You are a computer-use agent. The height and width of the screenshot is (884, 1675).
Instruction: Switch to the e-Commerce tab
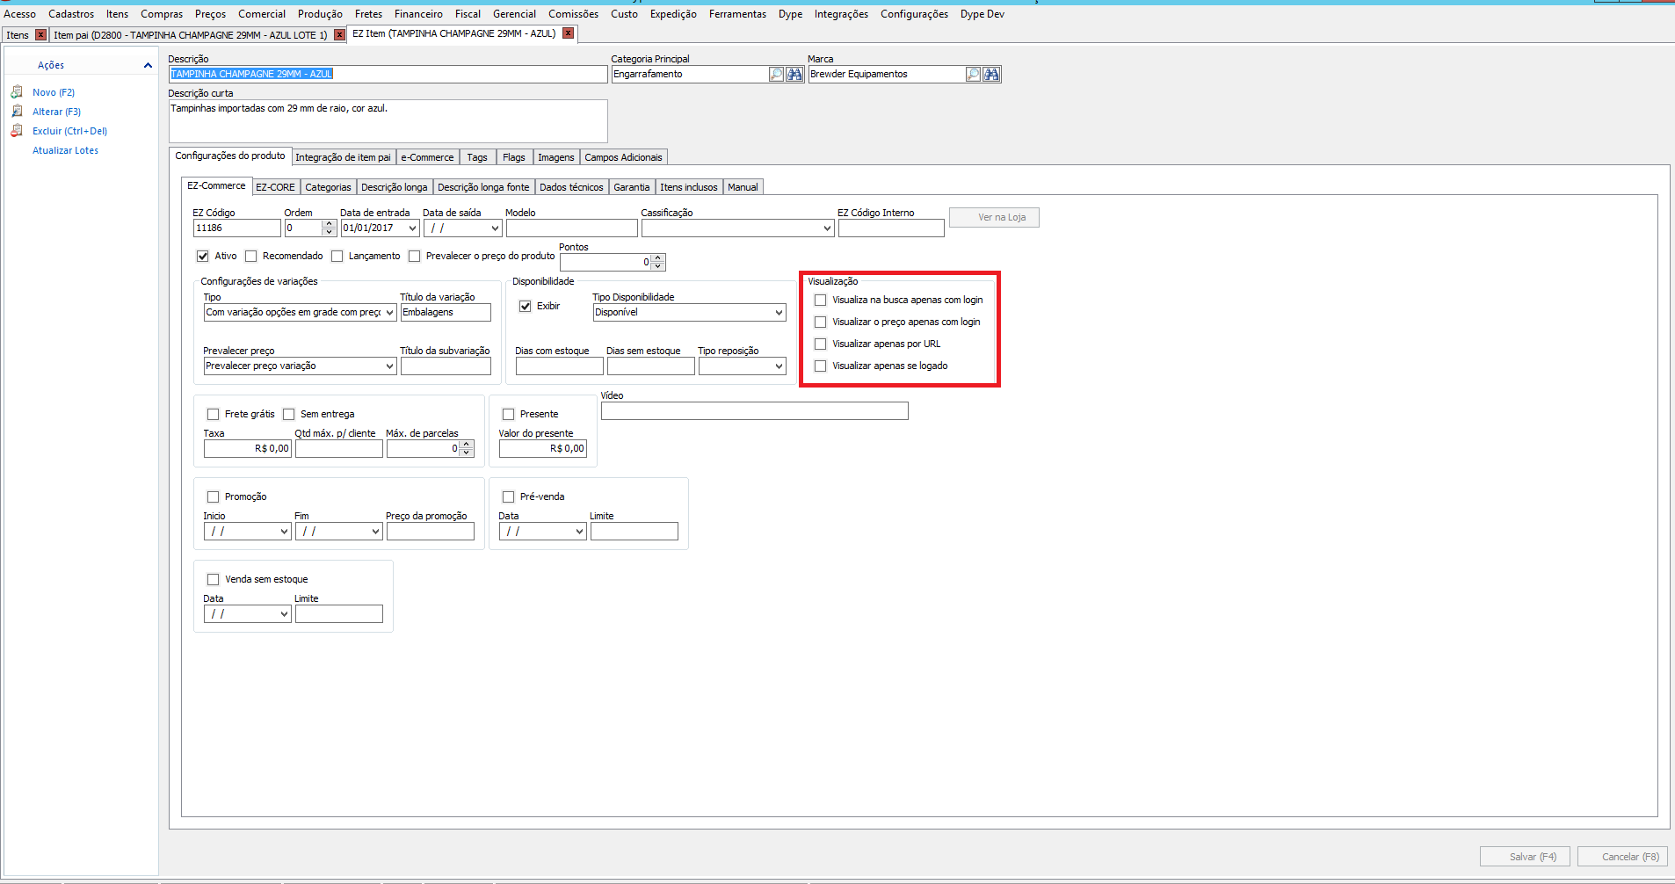pyautogui.click(x=427, y=157)
